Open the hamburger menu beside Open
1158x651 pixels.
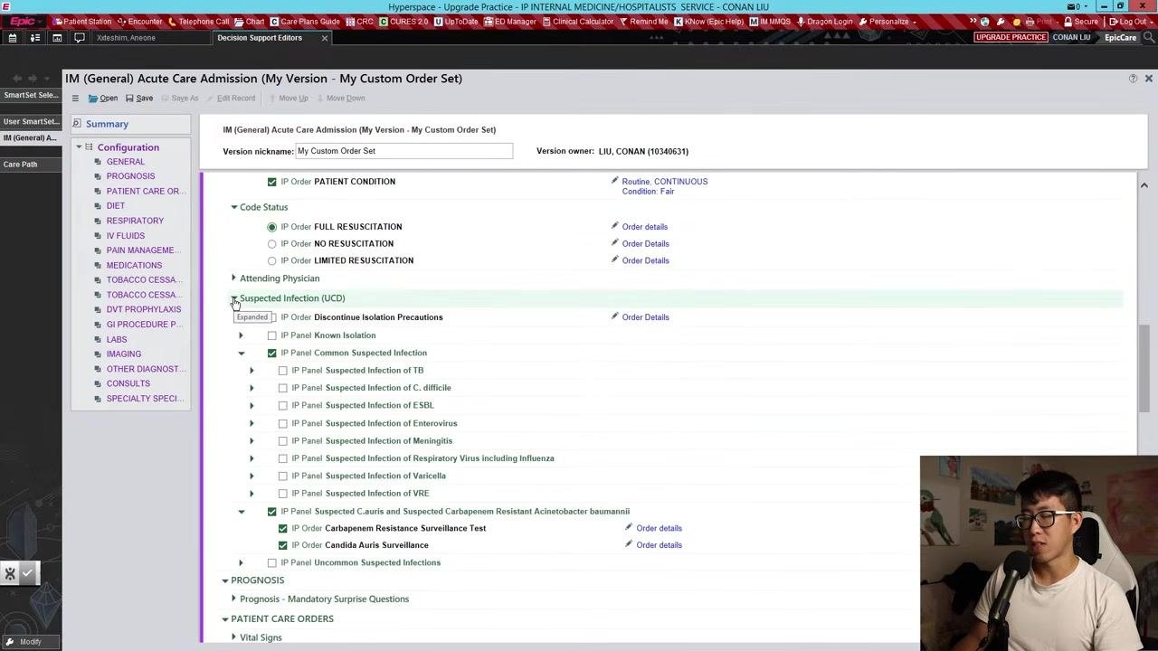[75, 99]
